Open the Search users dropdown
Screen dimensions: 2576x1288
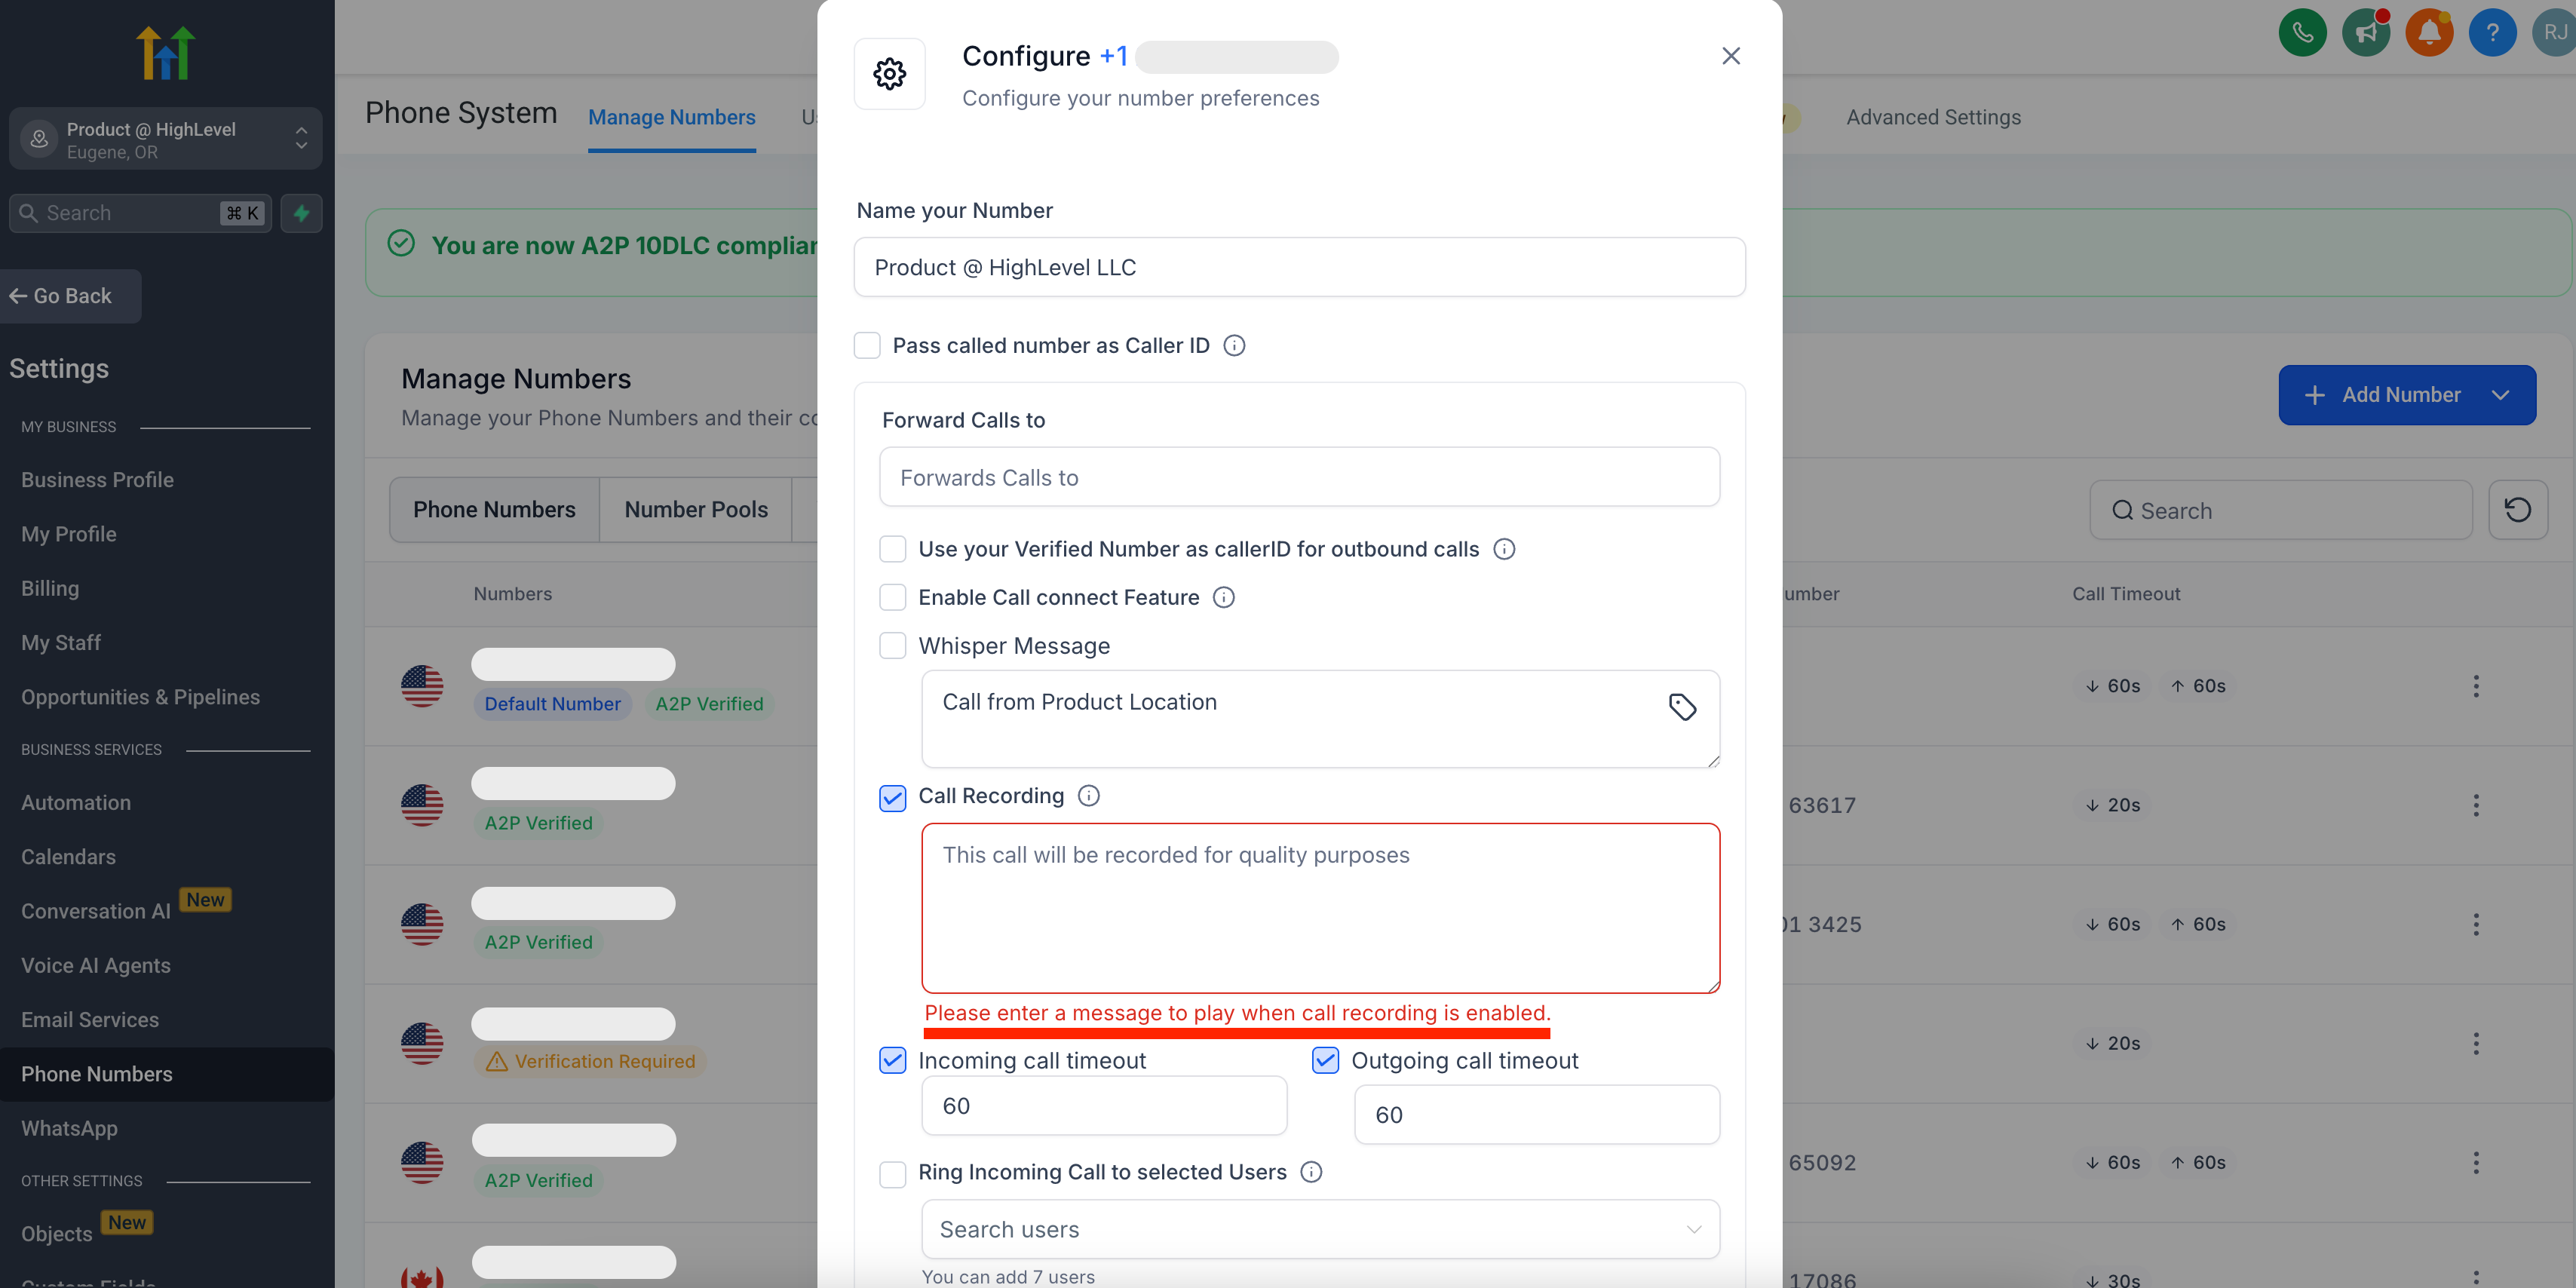[x=1320, y=1229]
